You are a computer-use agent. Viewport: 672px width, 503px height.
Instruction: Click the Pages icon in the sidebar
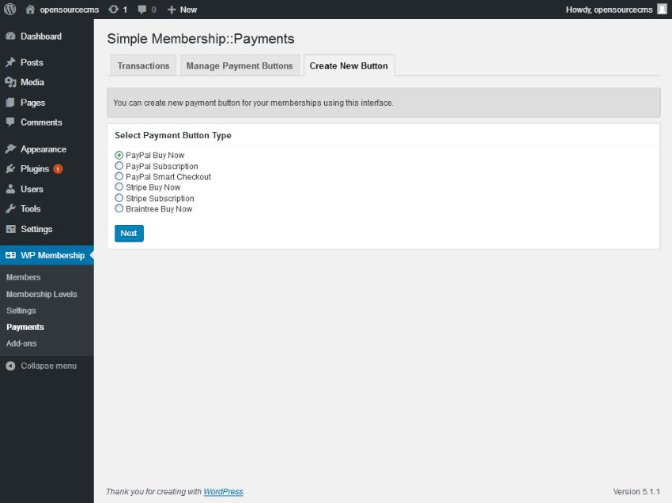pyautogui.click(x=11, y=103)
